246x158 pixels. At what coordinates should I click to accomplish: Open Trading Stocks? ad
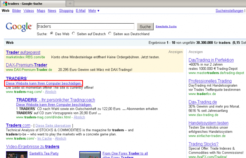tap(204, 144)
